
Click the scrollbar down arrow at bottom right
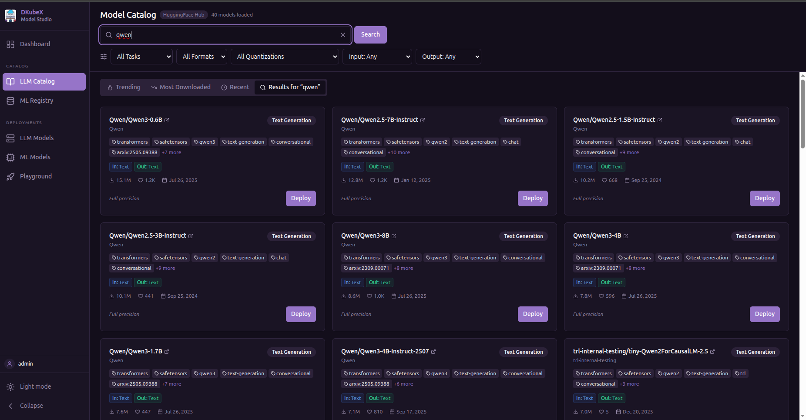coord(803,417)
